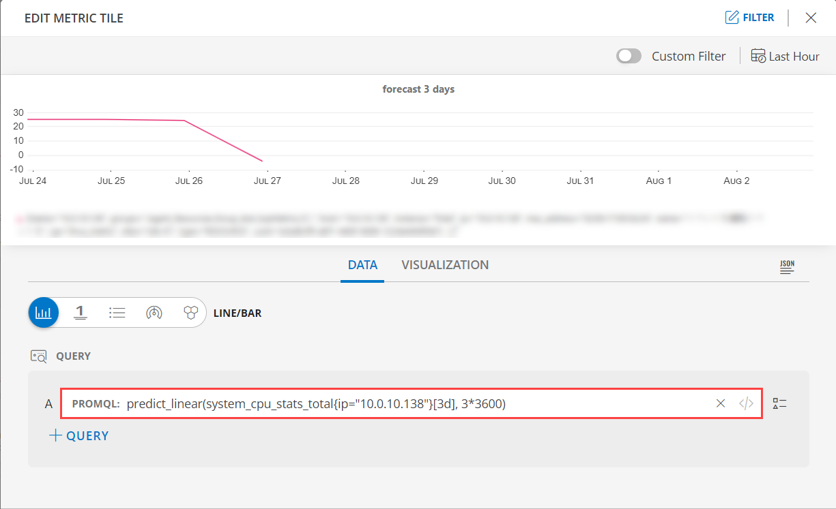
Task: Open the code editor icon beside the query
Action: coord(745,403)
